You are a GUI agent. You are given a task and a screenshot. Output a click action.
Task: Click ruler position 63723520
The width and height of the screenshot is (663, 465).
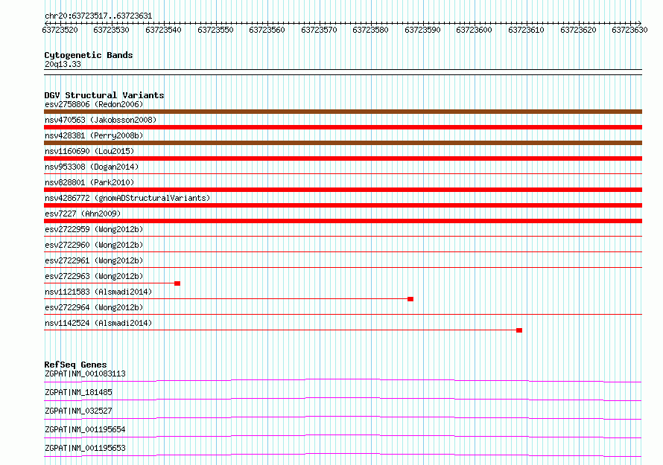pos(60,30)
